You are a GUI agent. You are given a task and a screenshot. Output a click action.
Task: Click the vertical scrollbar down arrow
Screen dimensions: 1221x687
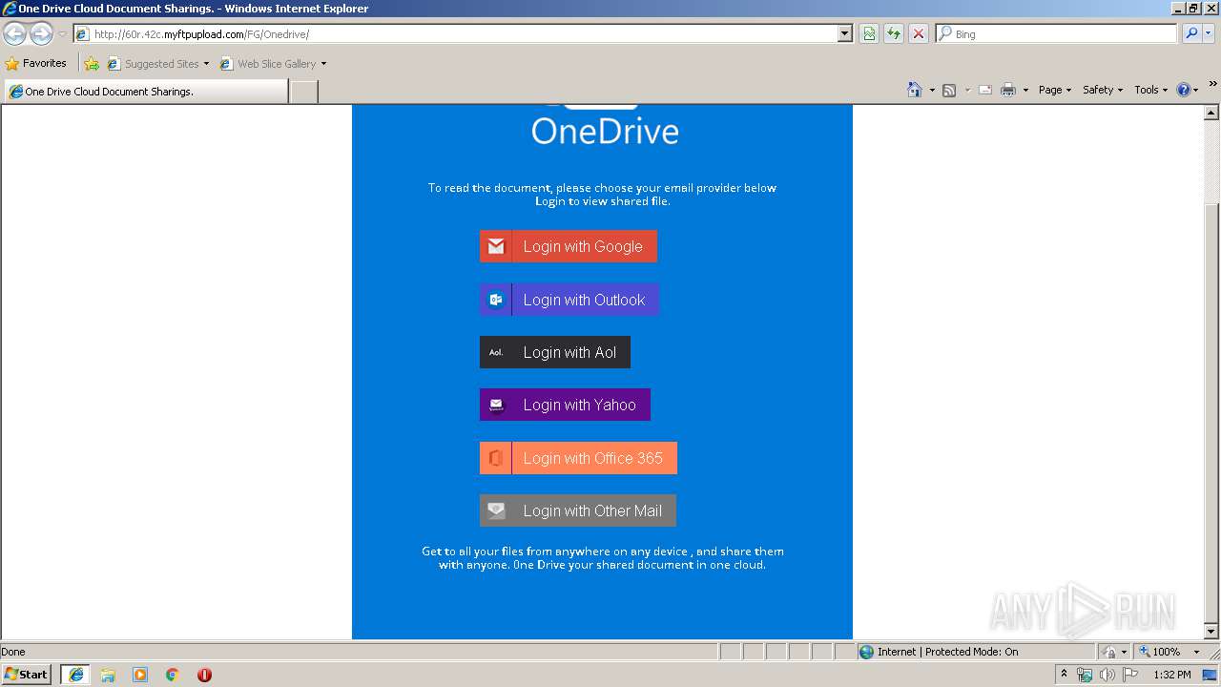1211,631
